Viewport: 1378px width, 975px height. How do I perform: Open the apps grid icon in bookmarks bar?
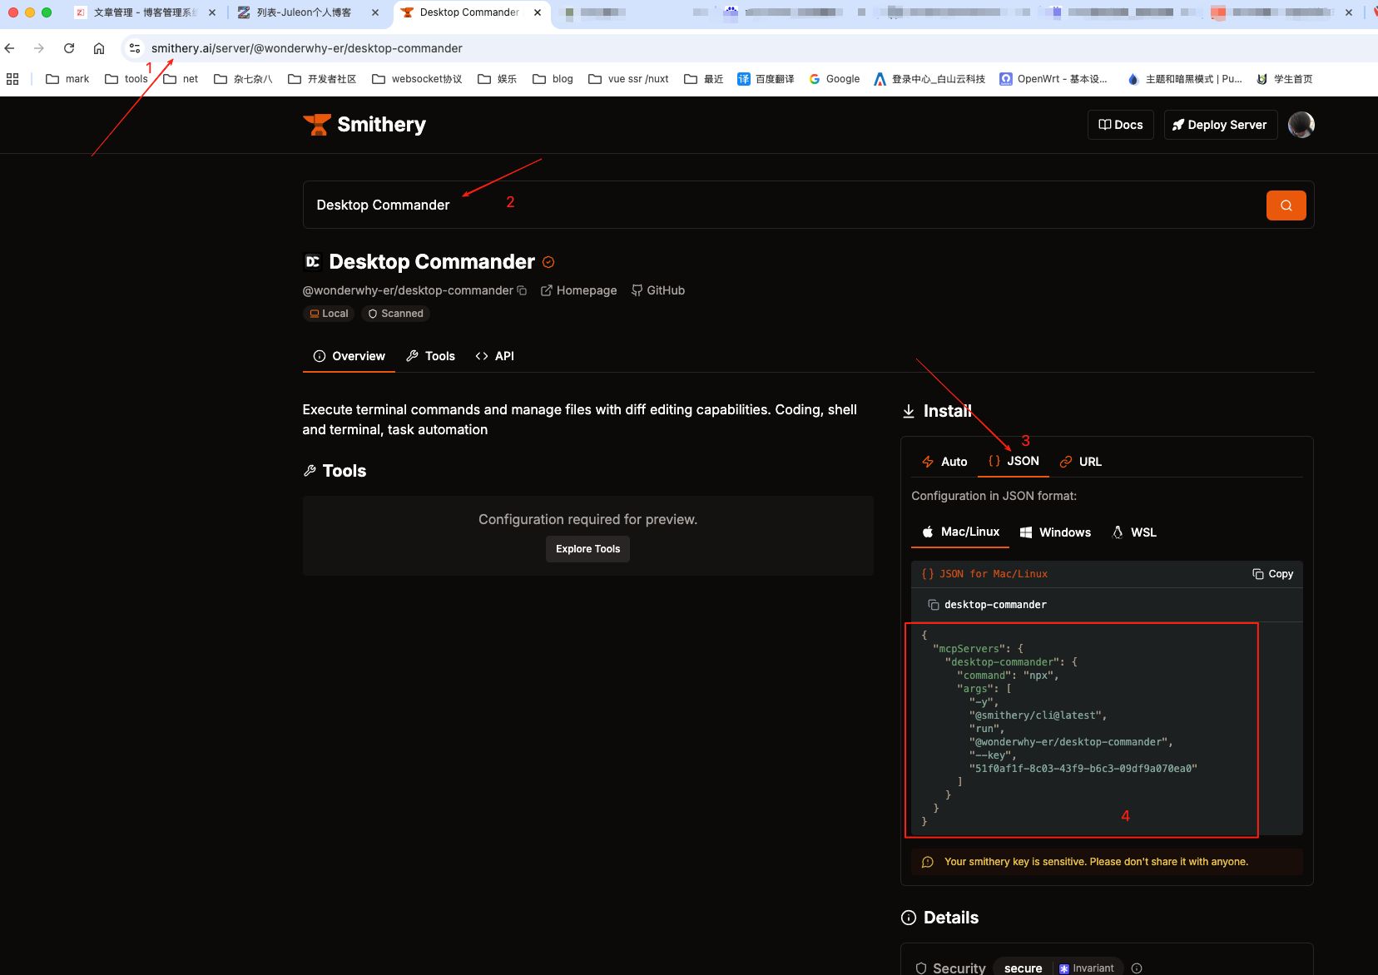pyautogui.click(x=12, y=79)
